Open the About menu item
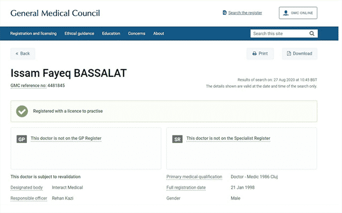Viewport: 342px width, 213px height. coord(158,33)
